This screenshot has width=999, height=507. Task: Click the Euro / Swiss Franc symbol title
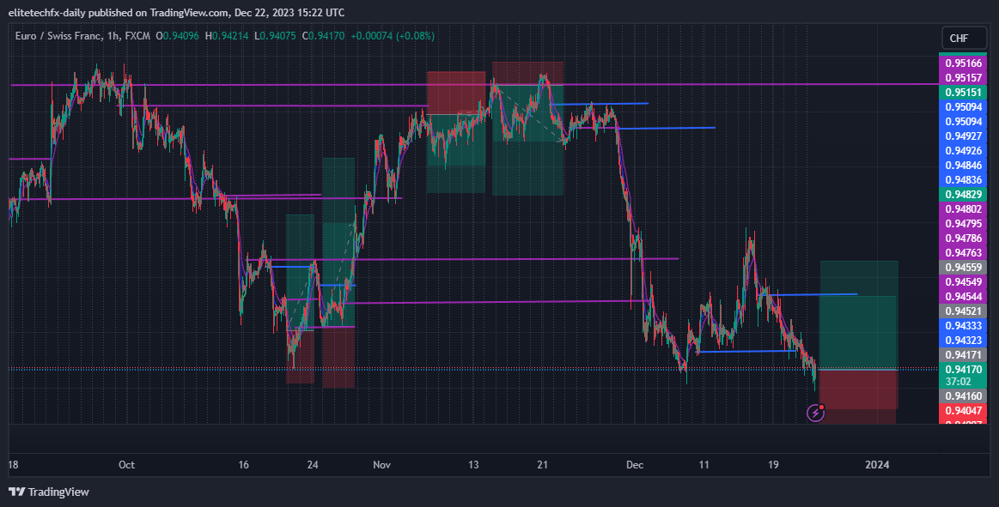(x=58, y=36)
